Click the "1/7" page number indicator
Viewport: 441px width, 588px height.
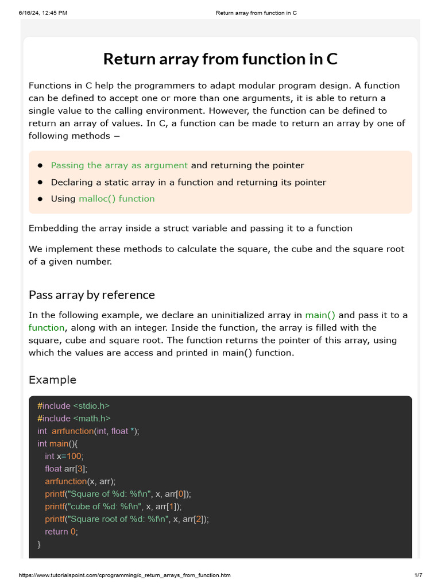(418, 575)
